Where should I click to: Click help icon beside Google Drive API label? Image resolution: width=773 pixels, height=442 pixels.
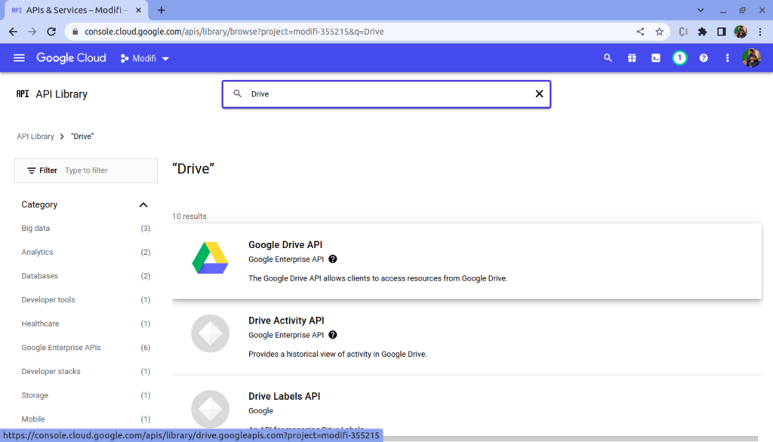(x=333, y=259)
